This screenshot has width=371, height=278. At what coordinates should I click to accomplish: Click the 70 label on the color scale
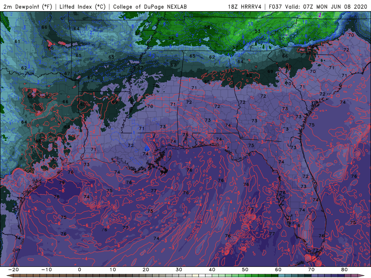pos(311,270)
